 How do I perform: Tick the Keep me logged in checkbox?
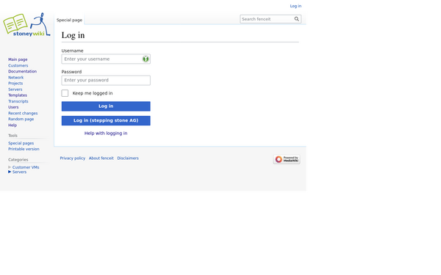[65, 93]
